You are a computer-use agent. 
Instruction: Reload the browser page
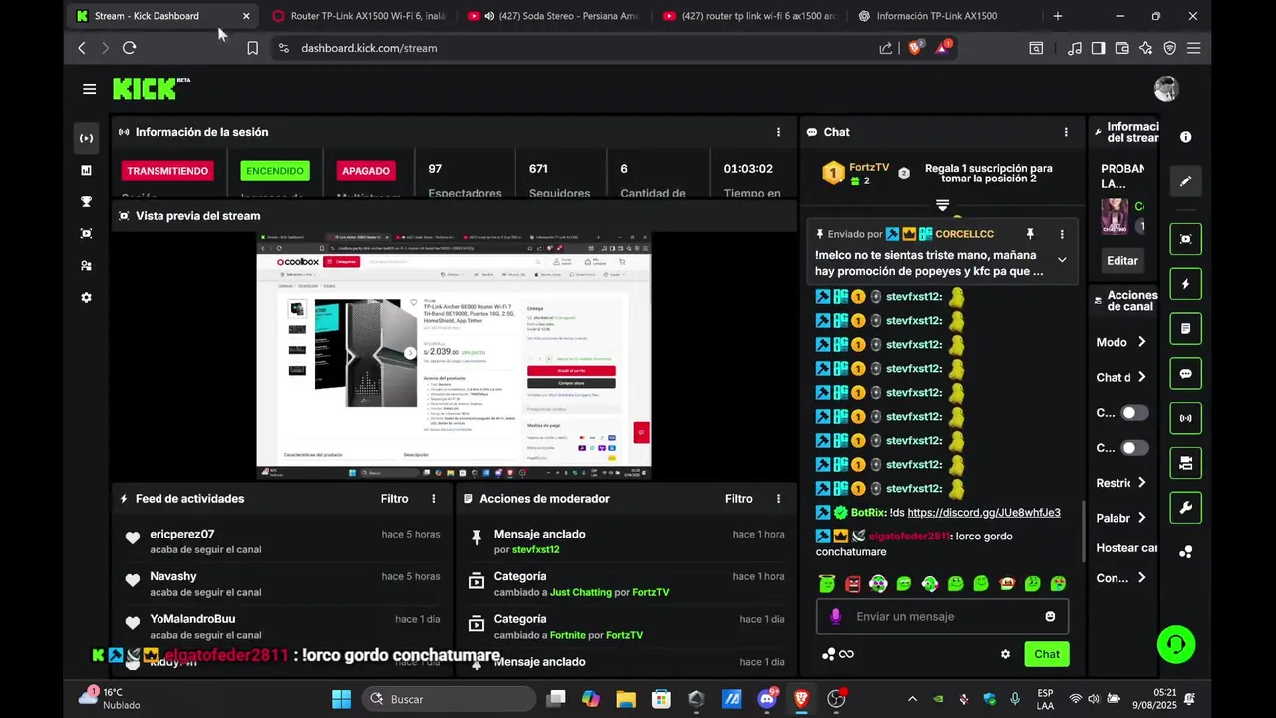(x=129, y=48)
